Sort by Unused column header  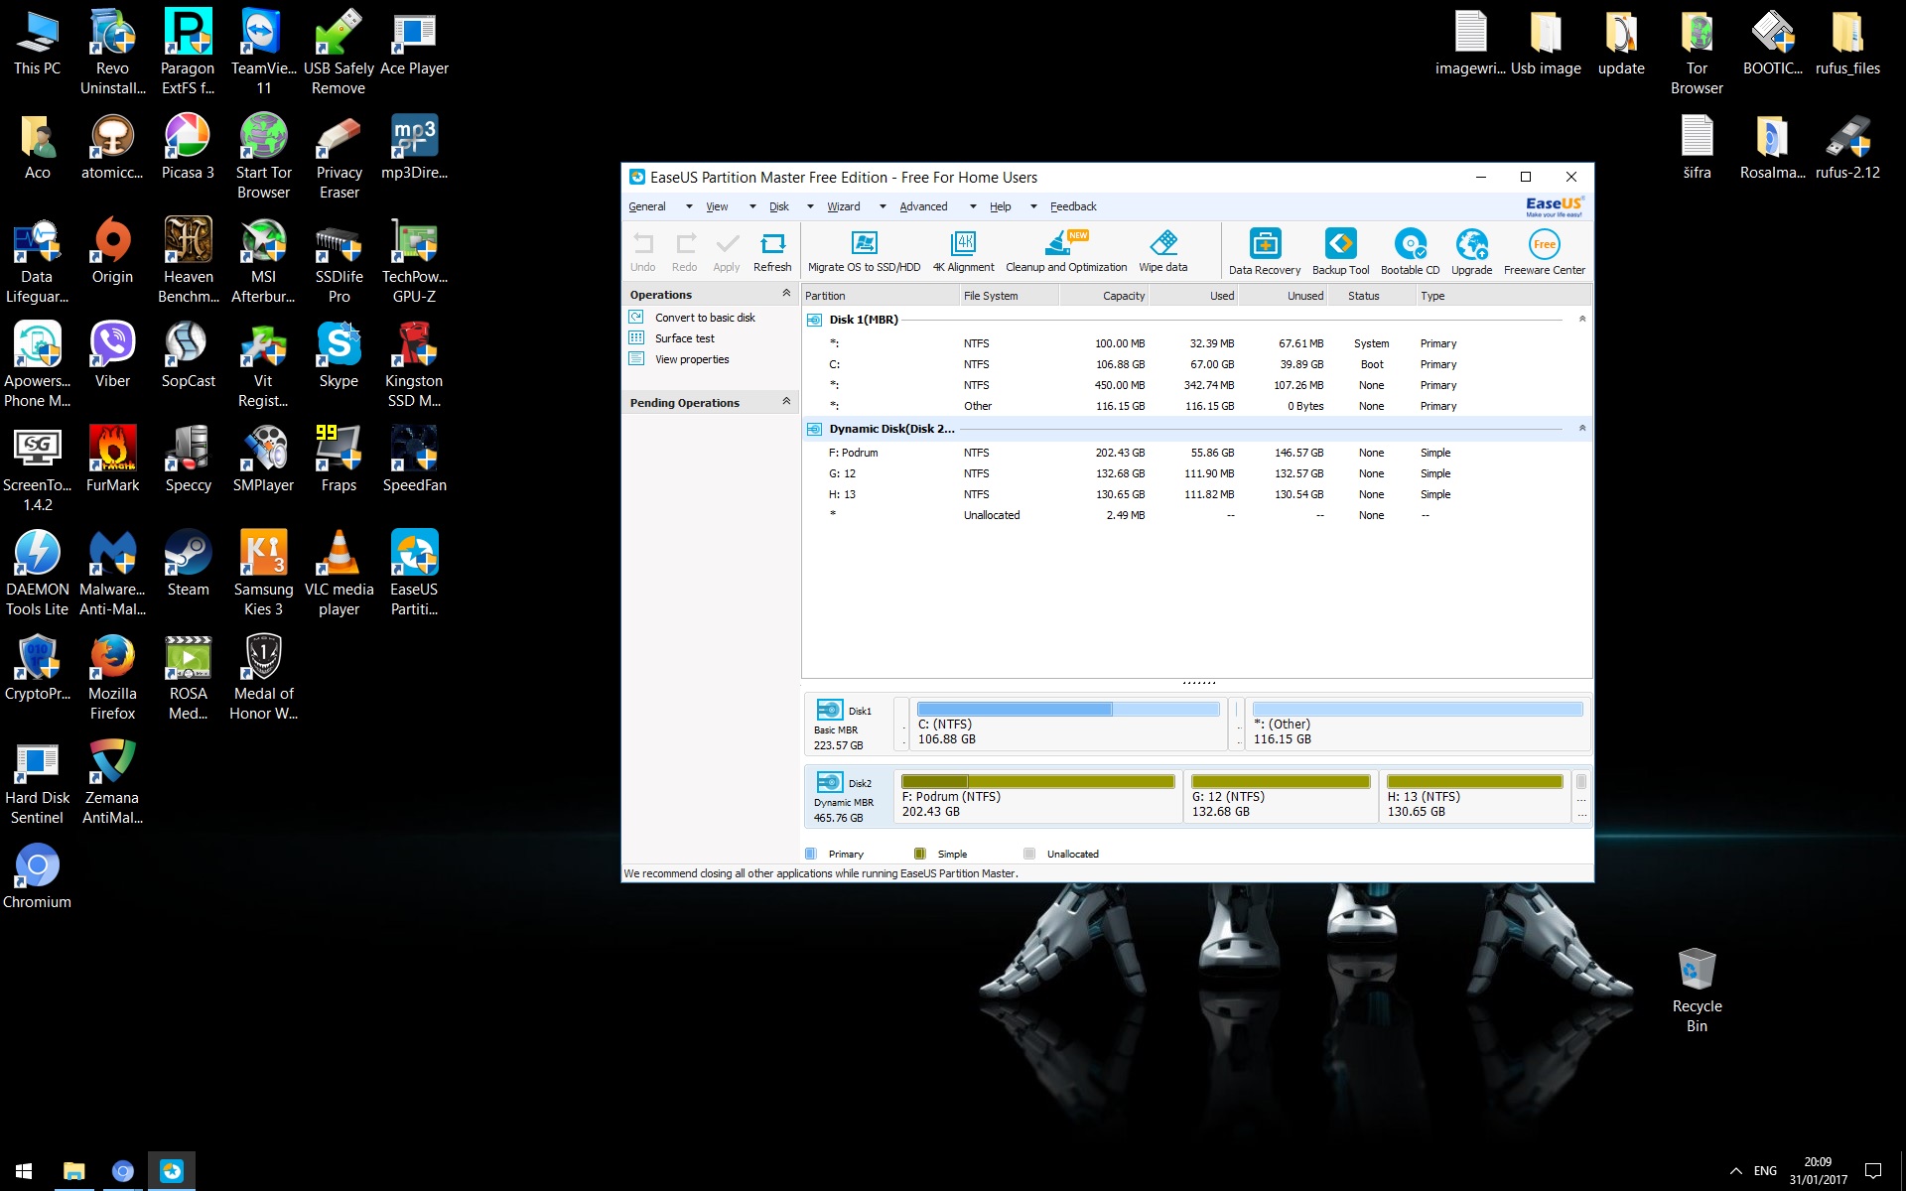[1285, 296]
